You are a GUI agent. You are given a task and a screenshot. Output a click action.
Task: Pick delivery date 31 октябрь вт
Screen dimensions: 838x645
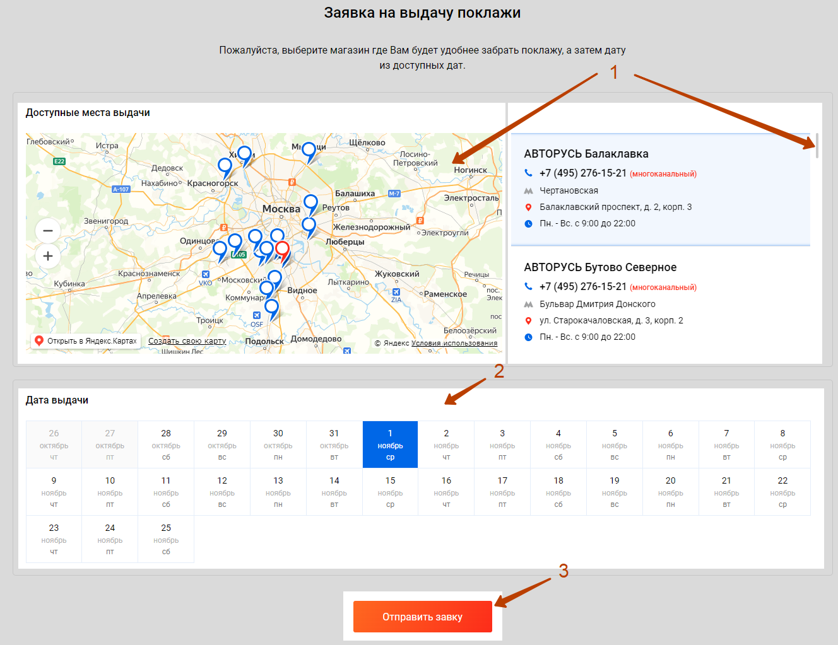pyautogui.click(x=334, y=445)
